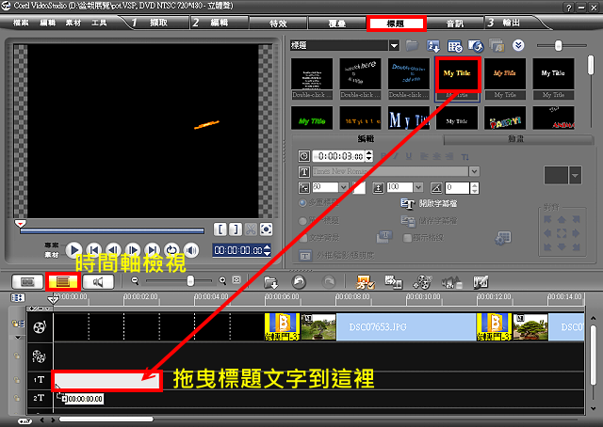The height and width of the screenshot is (427, 603).
Task: Switch to timeline view
Action: coord(63,282)
